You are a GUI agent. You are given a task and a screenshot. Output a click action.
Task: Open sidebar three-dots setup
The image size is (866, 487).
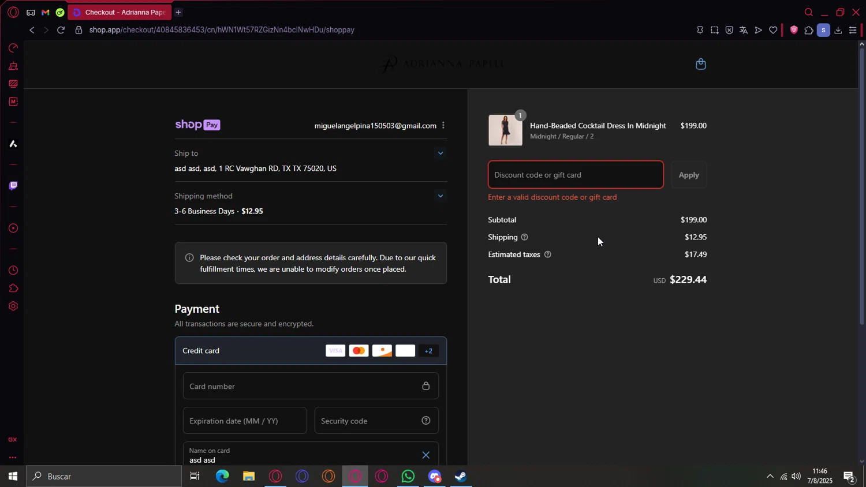pyautogui.click(x=13, y=458)
